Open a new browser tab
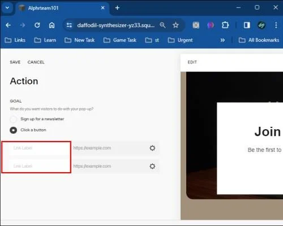The width and height of the screenshot is (283, 226). pyautogui.click(x=117, y=8)
